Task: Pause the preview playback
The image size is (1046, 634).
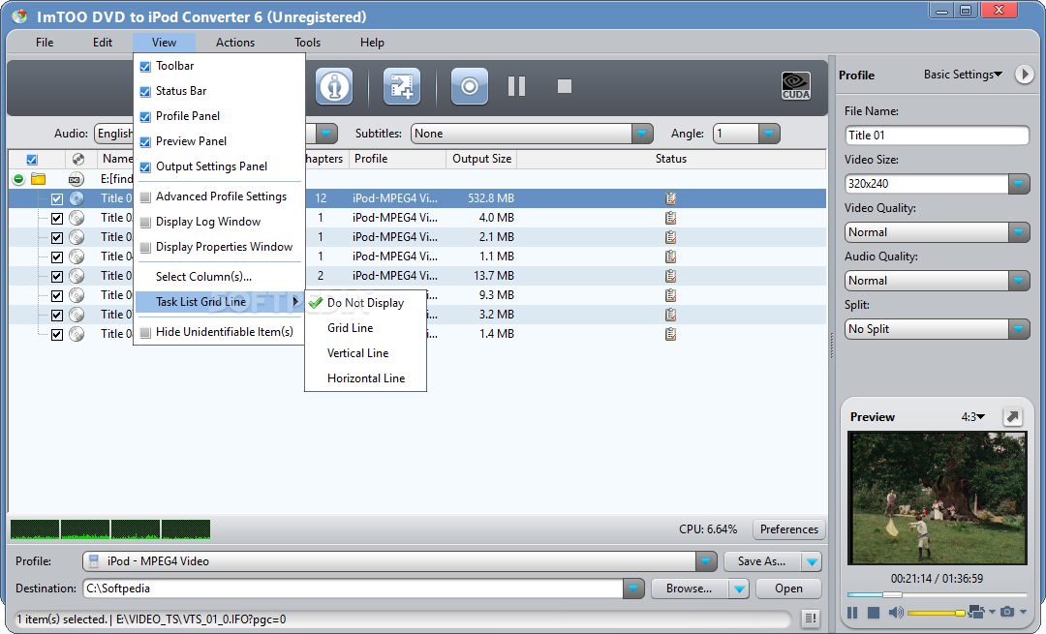Action: point(852,612)
